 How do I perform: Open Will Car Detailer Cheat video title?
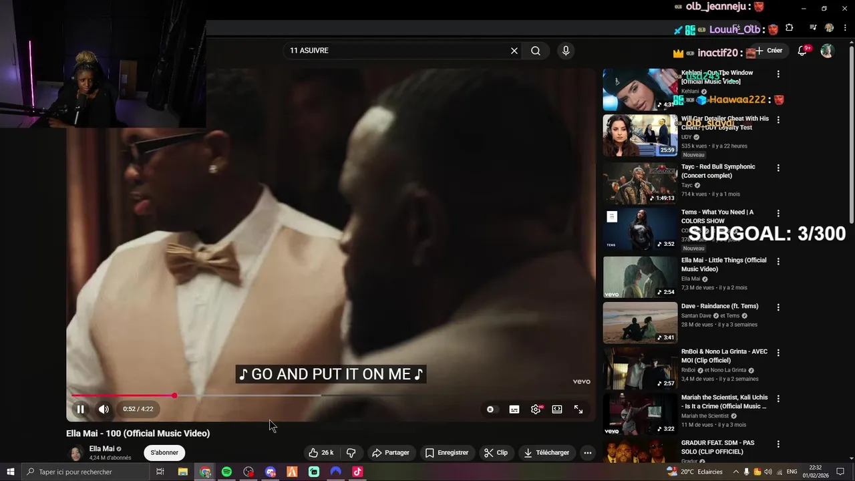(x=725, y=123)
